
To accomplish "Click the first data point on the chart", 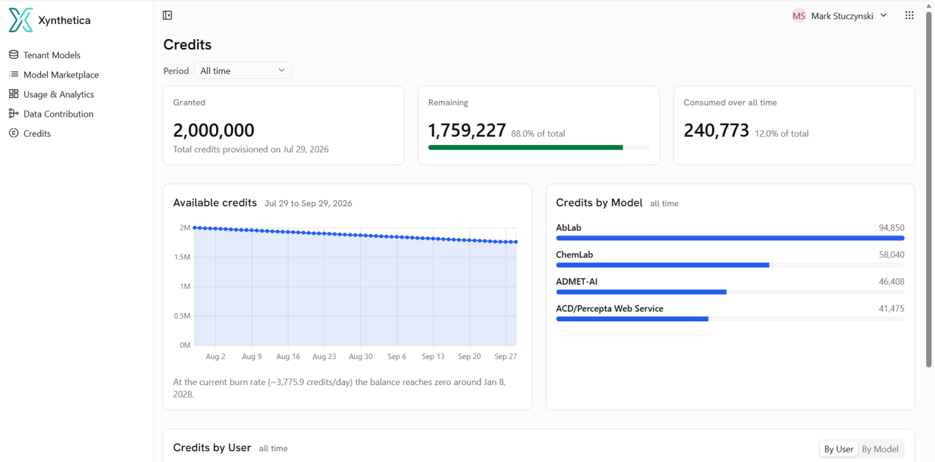I will click(x=195, y=227).
